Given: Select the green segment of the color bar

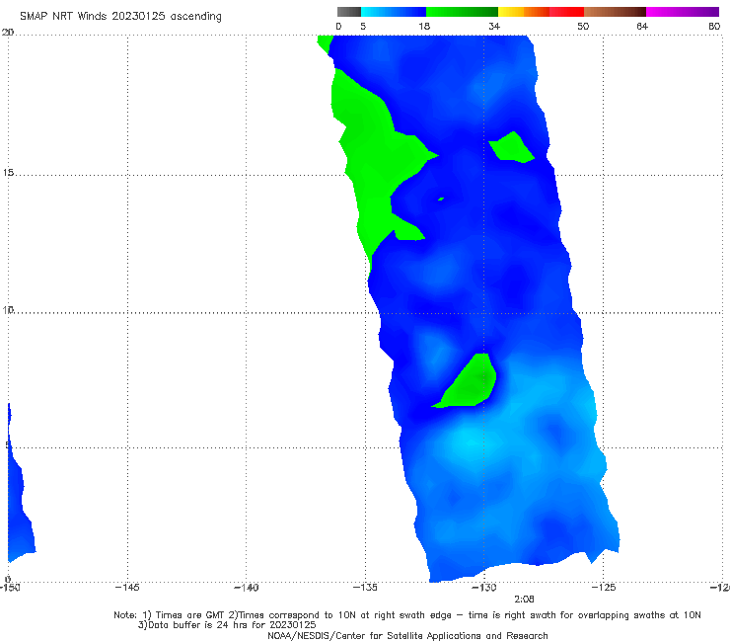Looking at the screenshot, I should point(462,12).
